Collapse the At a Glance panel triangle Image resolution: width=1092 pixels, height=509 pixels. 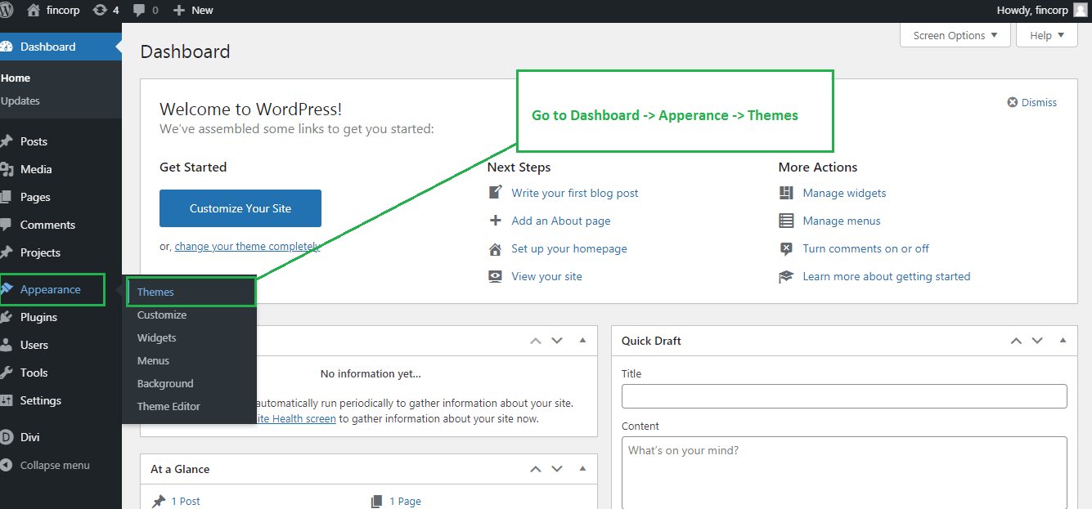tap(583, 468)
